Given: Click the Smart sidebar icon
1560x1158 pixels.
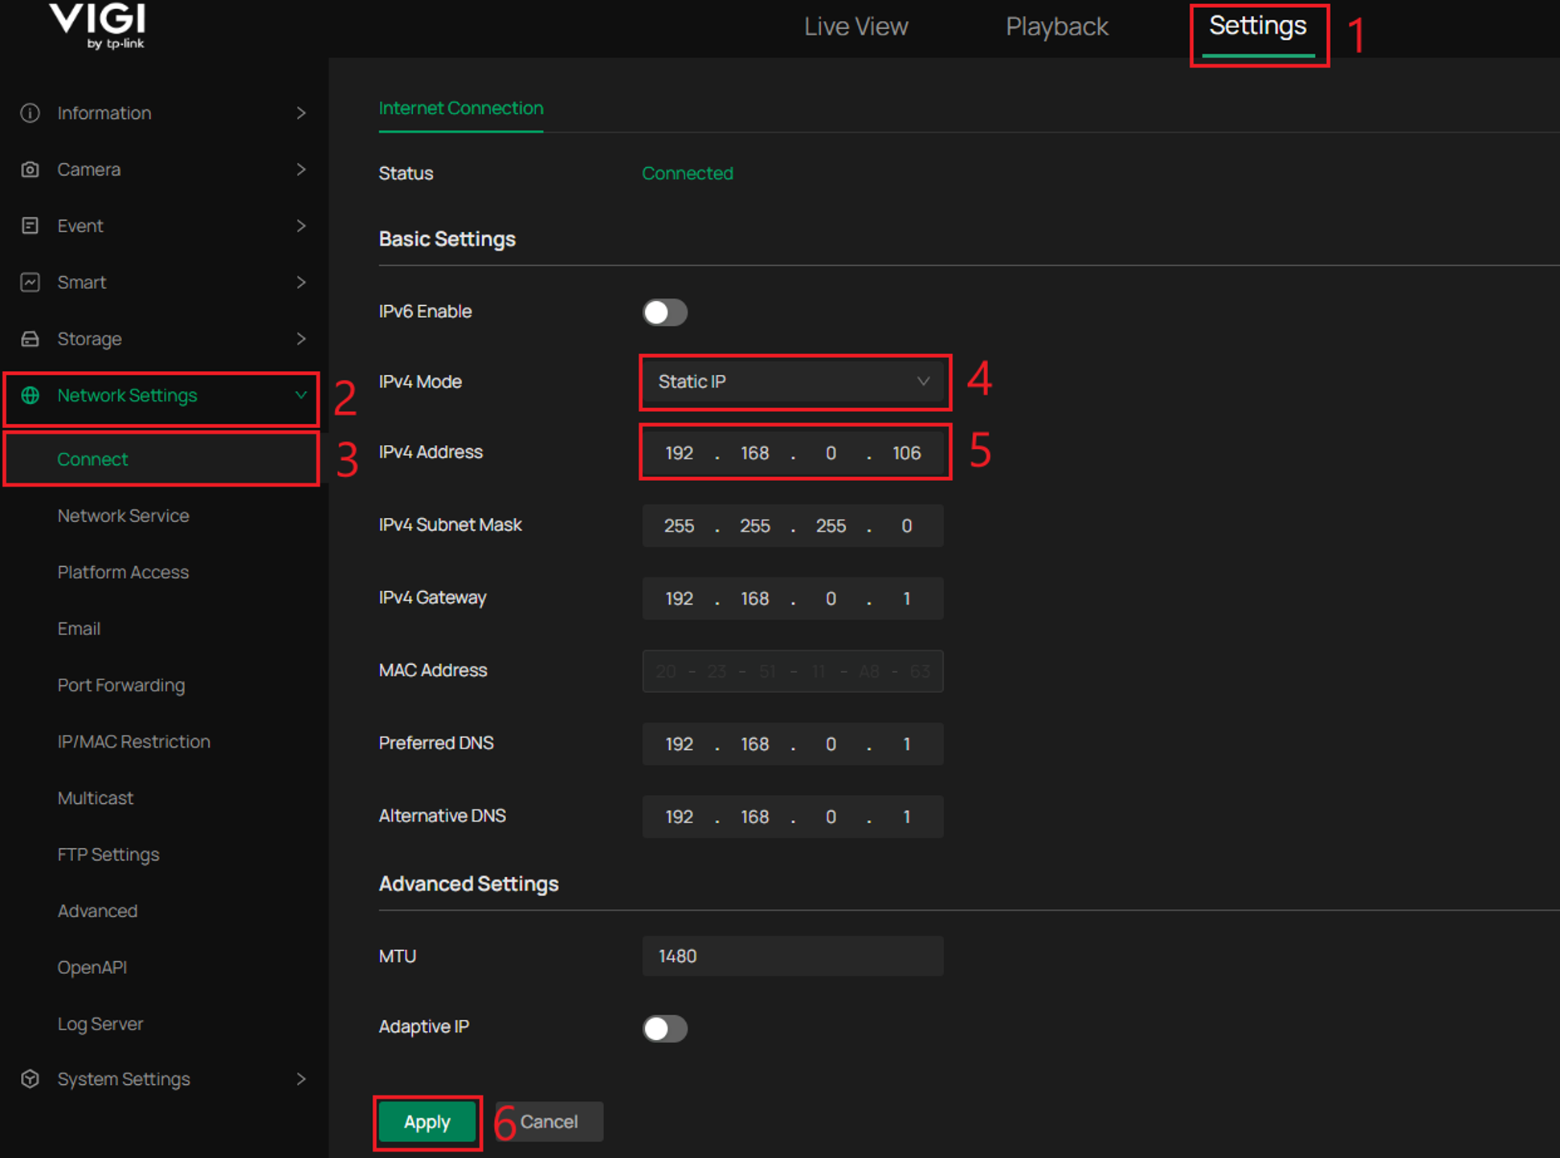Looking at the screenshot, I should pos(30,282).
